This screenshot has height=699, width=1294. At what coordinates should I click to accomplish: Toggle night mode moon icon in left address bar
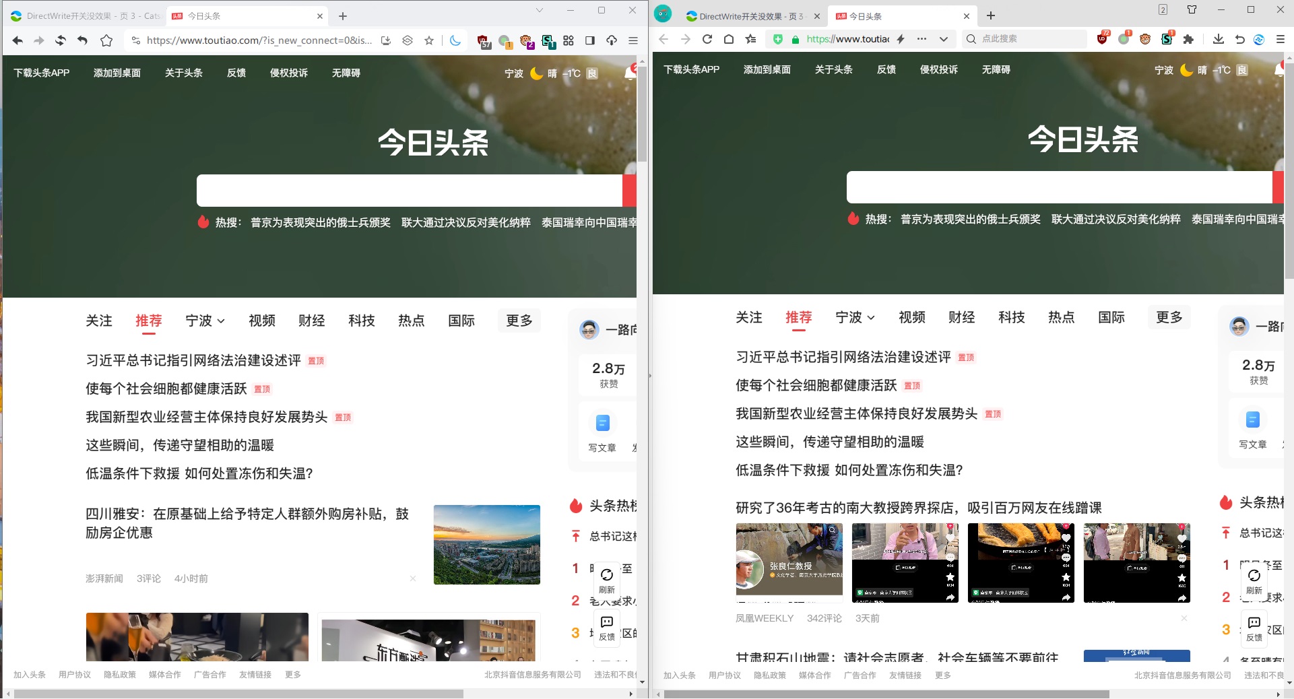455,40
